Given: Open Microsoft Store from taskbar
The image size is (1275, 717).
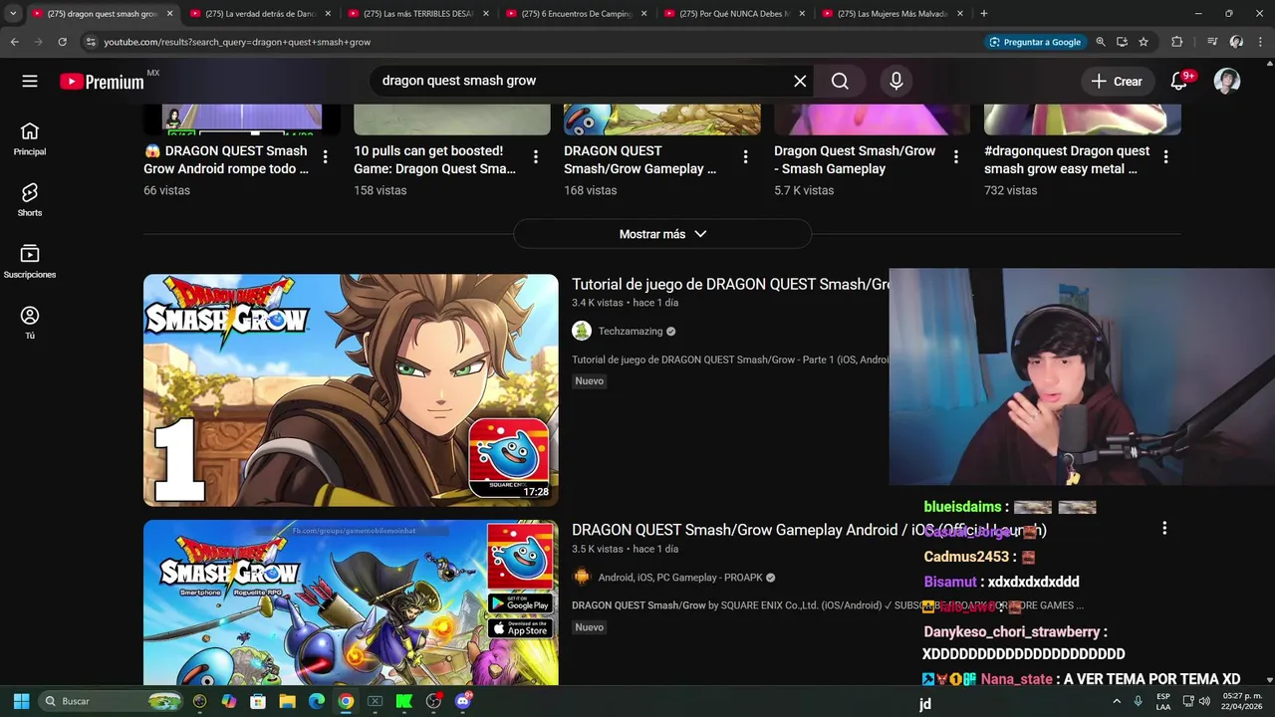Looking at the screenshot, I should point(258,701).
